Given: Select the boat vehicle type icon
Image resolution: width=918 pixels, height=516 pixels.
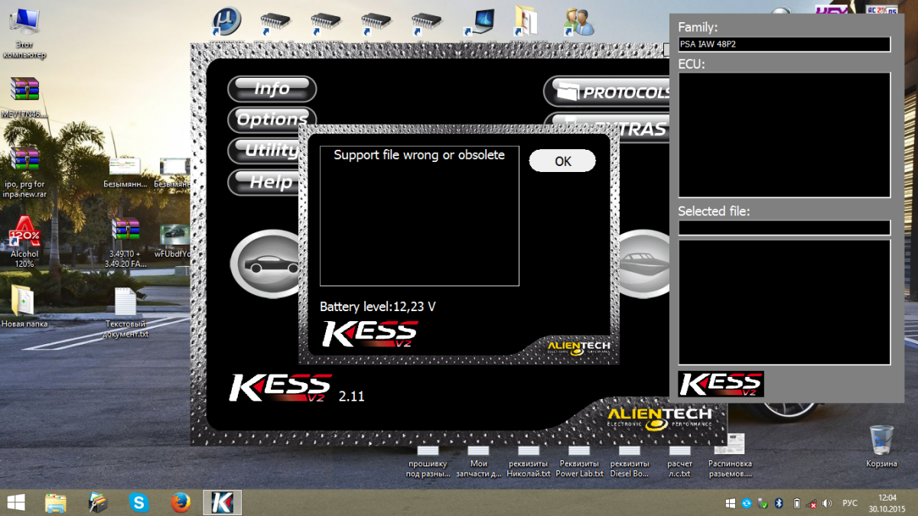Looking at the screenshot, I should [643, 260].
